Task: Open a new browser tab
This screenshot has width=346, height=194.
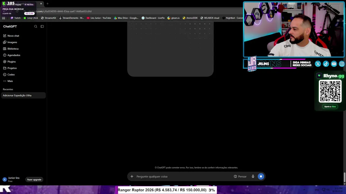Action: [47, 4]
